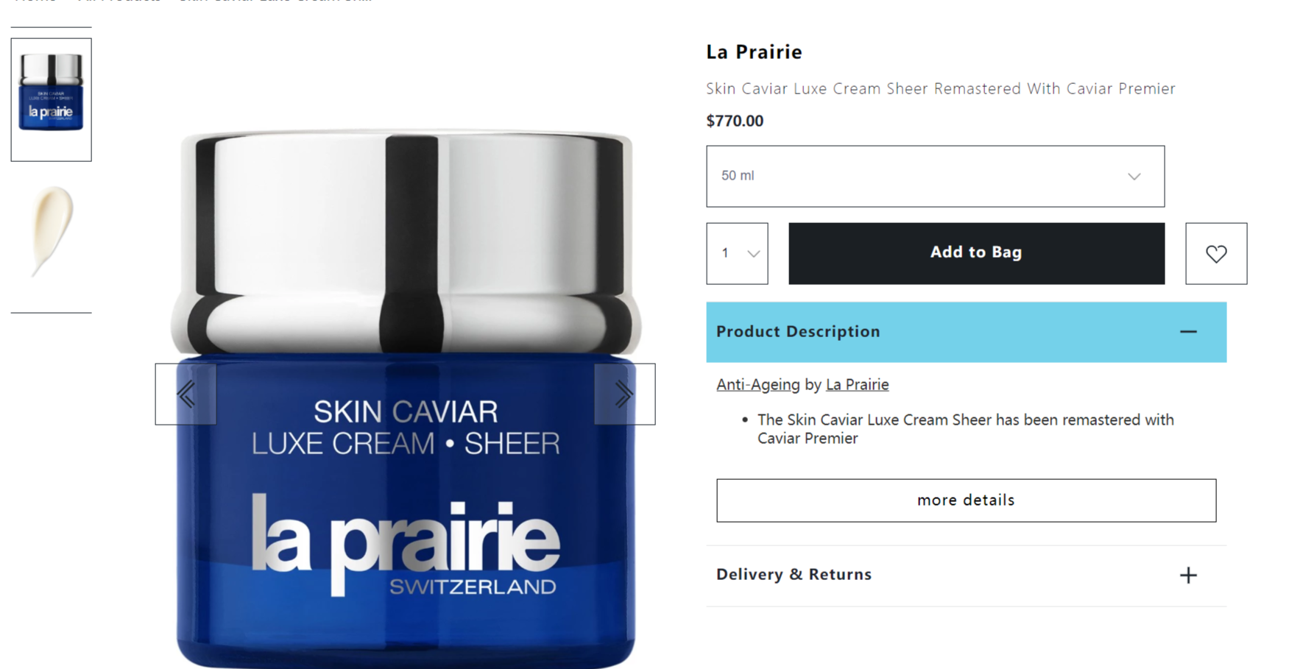
Task: Click the quantity dropdown chevron
Action: point(753,254)
